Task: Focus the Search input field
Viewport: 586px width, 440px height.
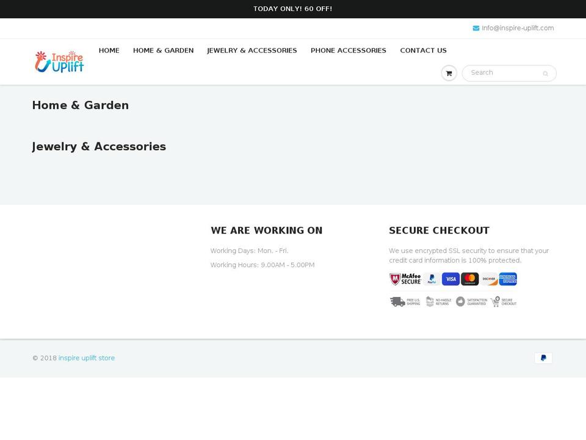Action: (509, 73)
